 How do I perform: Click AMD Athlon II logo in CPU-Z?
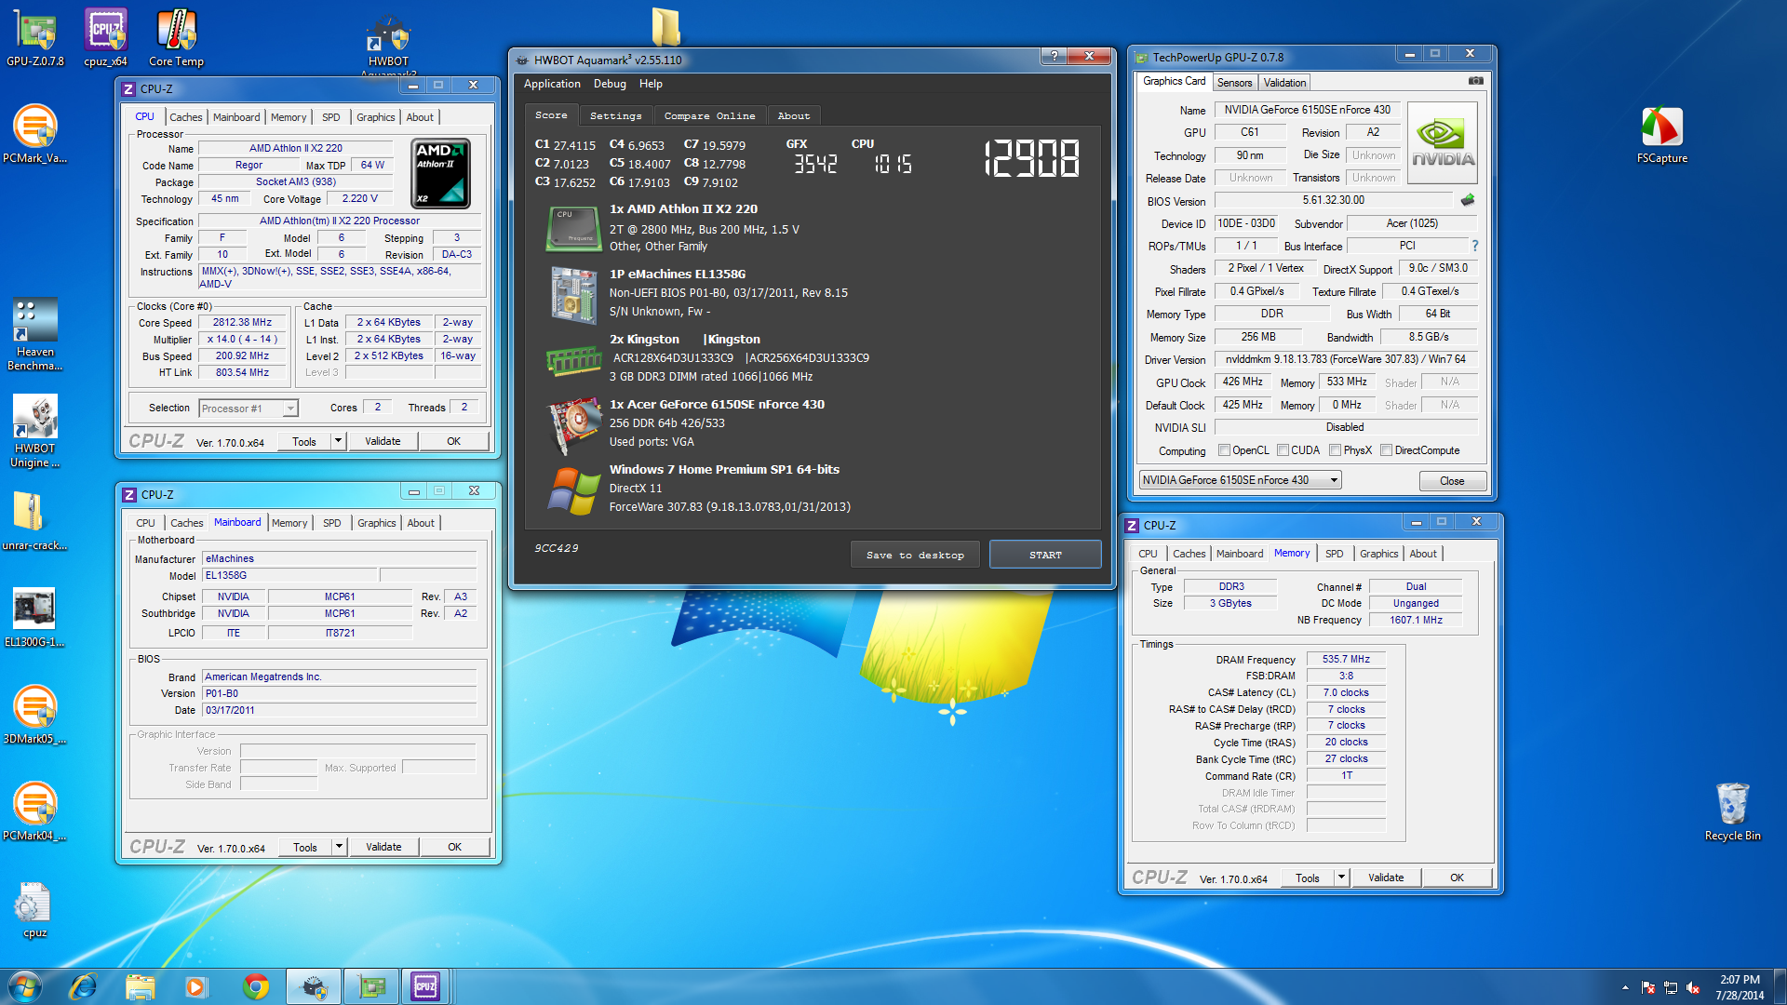440,173
